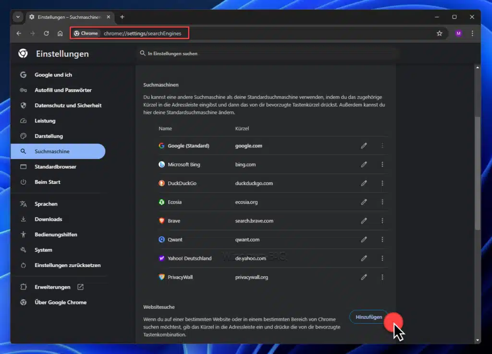Open Einstellungen zurücksetzen section
This screenshot has width=492, height=354.
click(67, 265)
